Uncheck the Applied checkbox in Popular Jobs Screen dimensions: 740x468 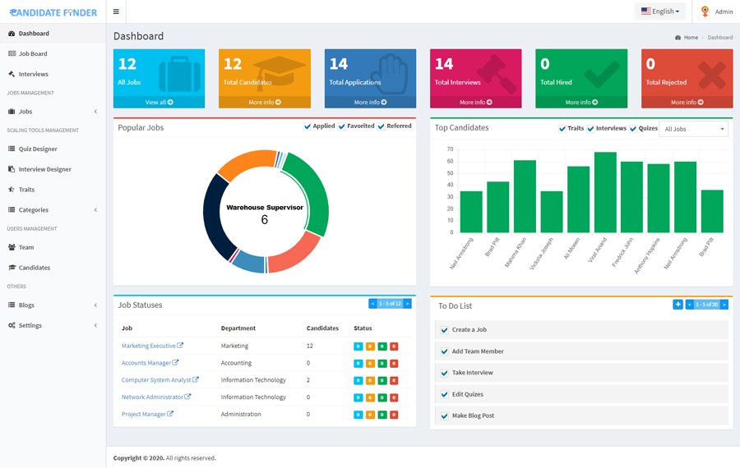coord(308,126)
